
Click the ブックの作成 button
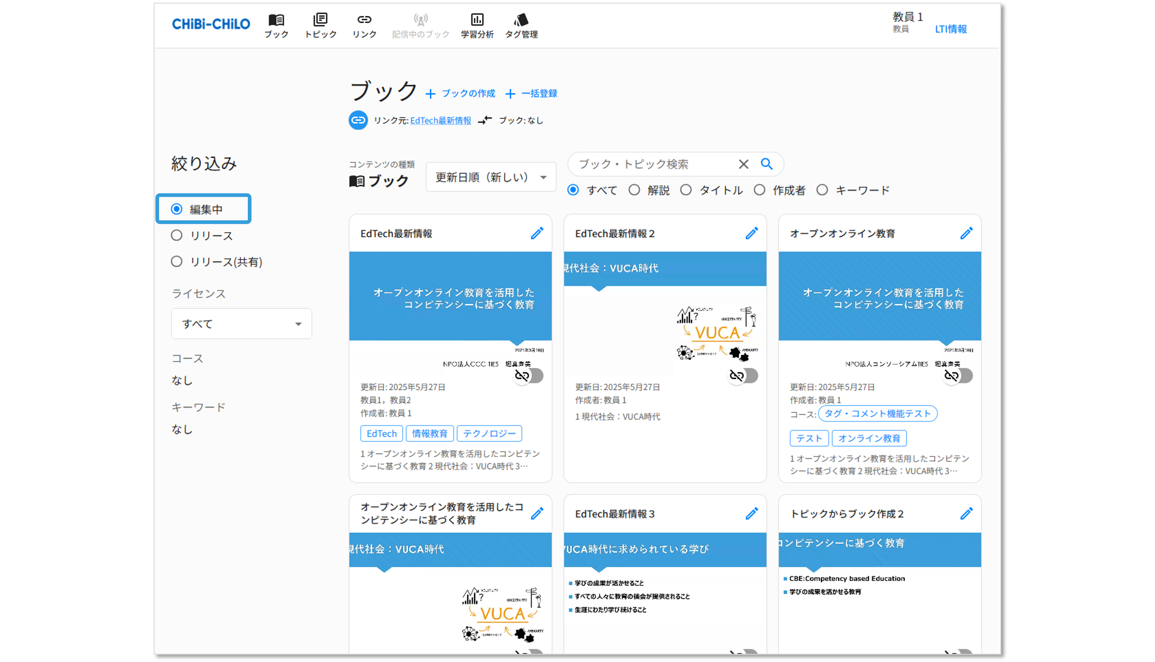460,94
